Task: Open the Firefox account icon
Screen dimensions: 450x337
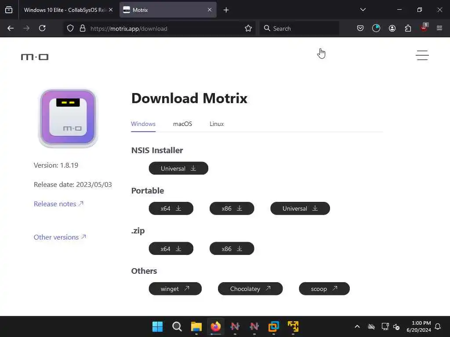Action: click(392, 29)
